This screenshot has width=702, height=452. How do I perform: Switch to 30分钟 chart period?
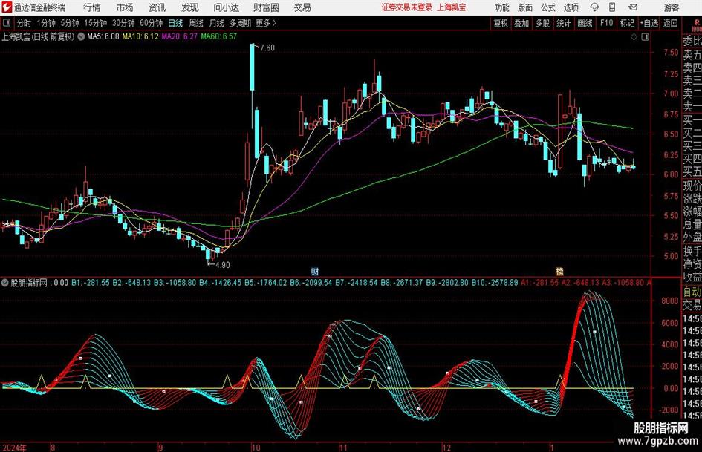point(123,23)
